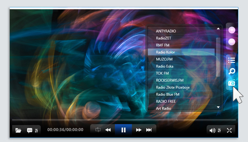This screenshot has width=248, height=142.
Task: Select the Radio Złote Przeboje station
Action: click(x=181, y=87)
